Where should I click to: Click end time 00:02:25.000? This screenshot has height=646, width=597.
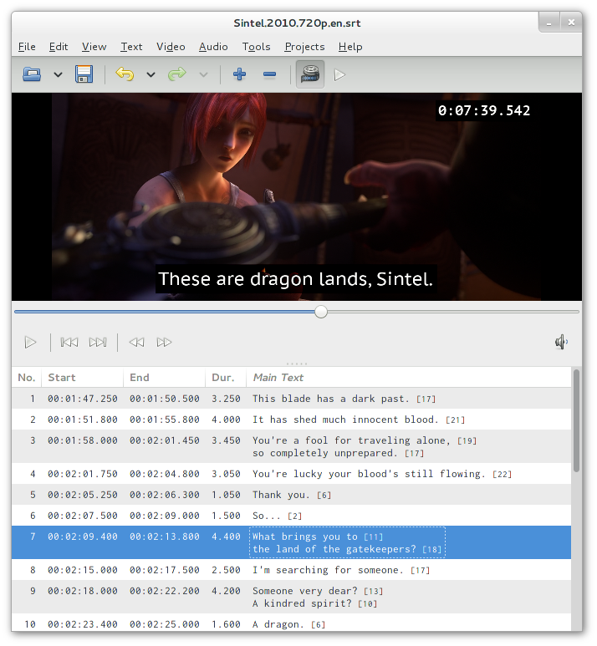click(165, 624)
